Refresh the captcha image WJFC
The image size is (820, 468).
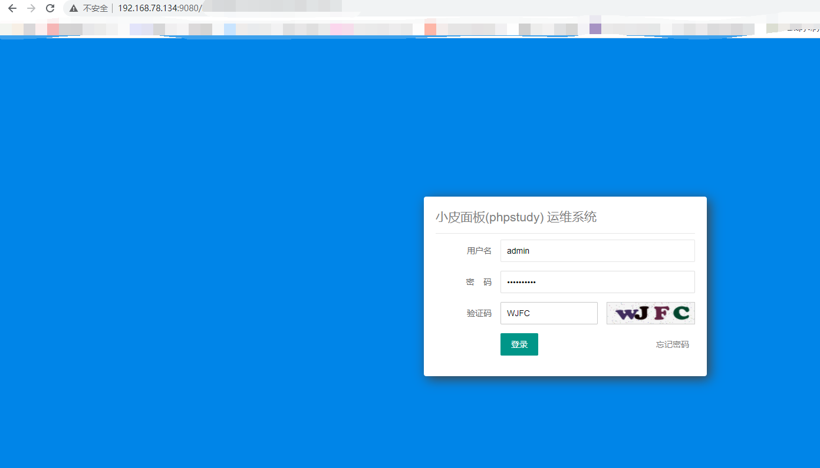pos(650,313)
